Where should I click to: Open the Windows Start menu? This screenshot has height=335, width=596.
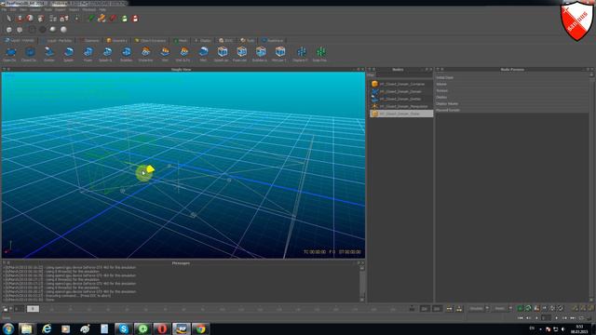click(8, 328)
